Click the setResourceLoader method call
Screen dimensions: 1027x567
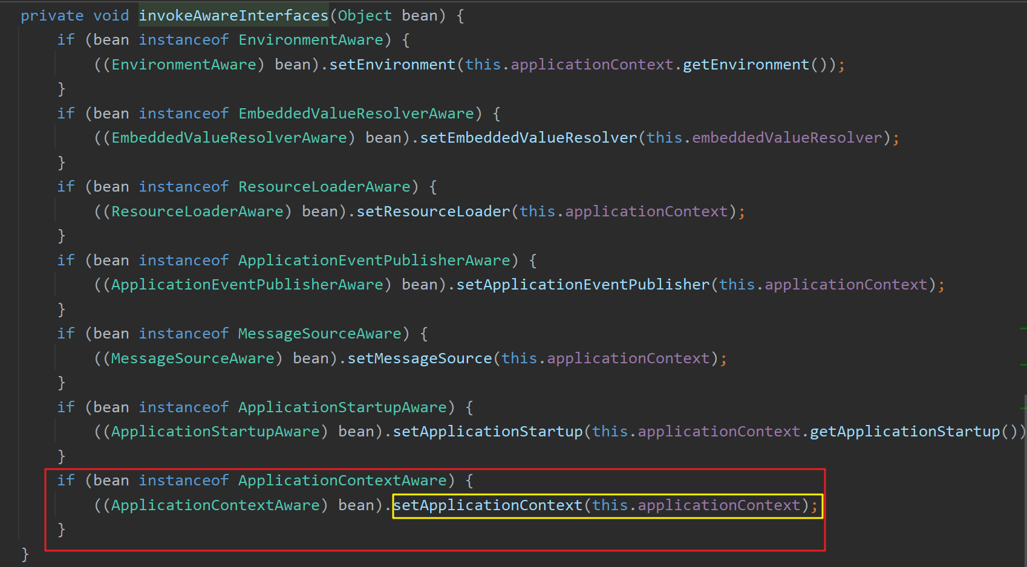(x=433, y=212)
